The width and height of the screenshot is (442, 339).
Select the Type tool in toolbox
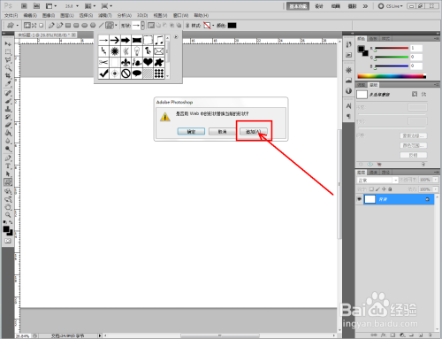tap(8, 166)
